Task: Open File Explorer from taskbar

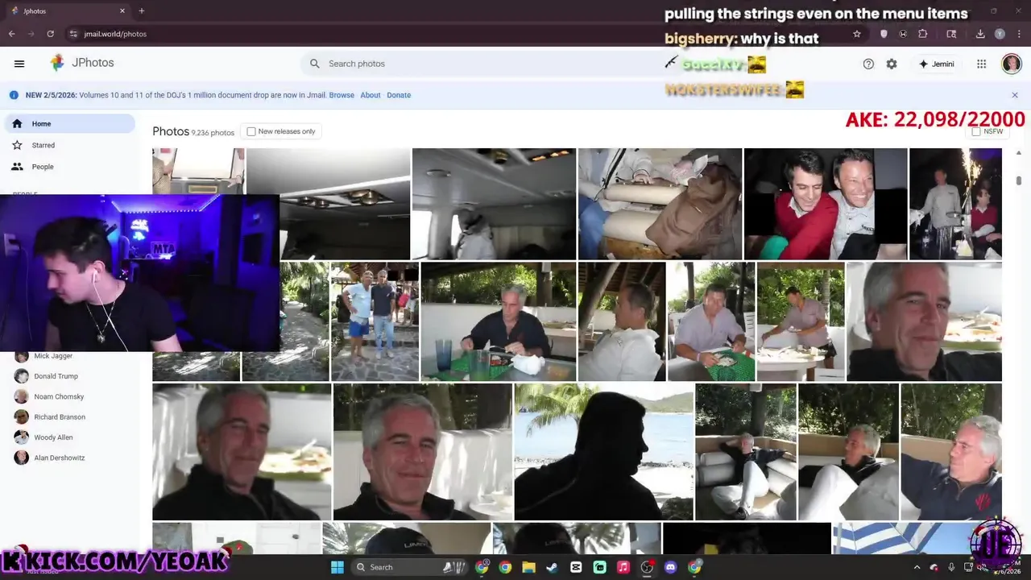Action: [x=528, y=567]
